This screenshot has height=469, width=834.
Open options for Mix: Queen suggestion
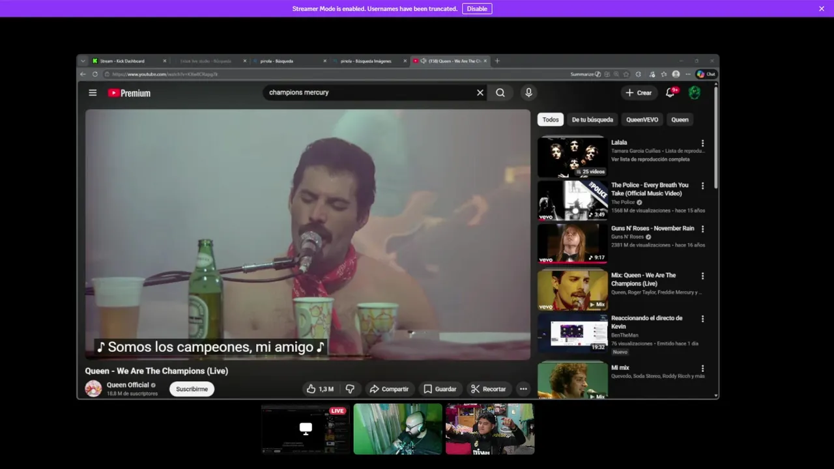(702, 276)
